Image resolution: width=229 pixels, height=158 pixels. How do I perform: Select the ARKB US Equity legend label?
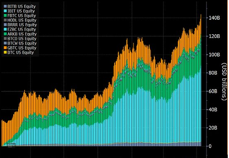[x=22, y=34]
